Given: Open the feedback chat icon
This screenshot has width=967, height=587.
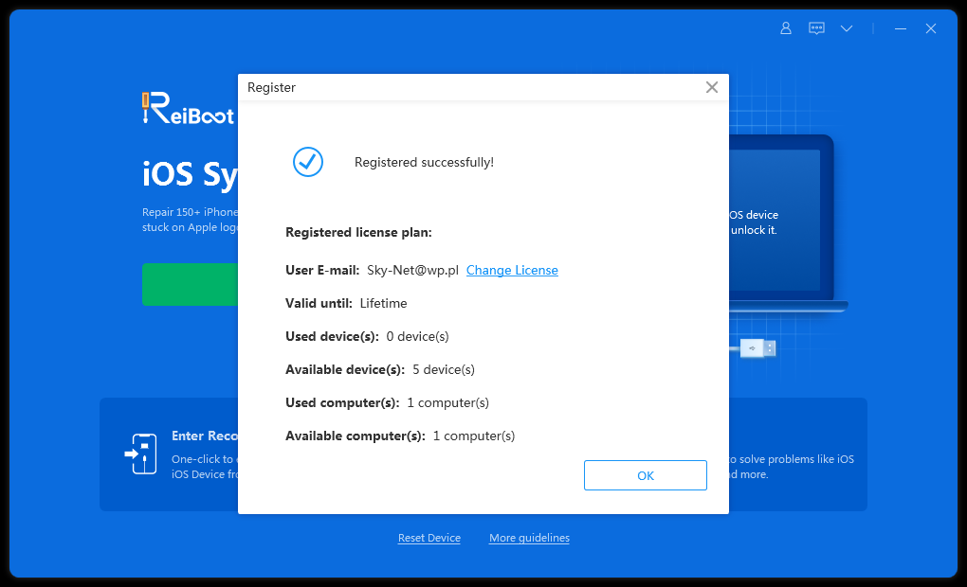Looking at the screenshot, I should click(816, 28).
